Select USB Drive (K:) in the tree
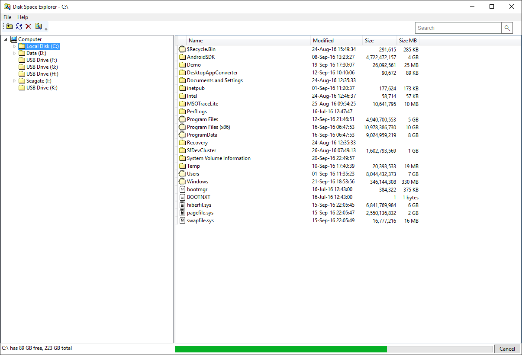The image size is (522, 355). click(42, 88)
